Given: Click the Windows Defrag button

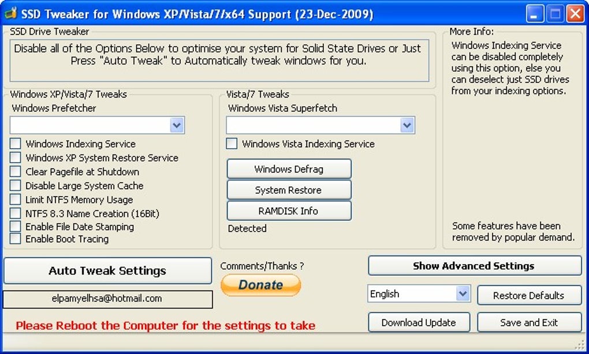Looking at the screenshot, I should 289,169.
